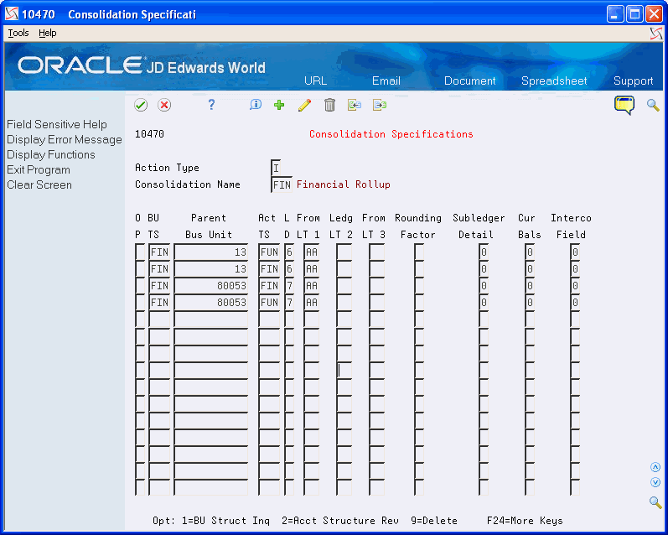Viewport: 668px width, 535px height.
Task: Click the scroll up arrow icon
Action: click(655, 467)
